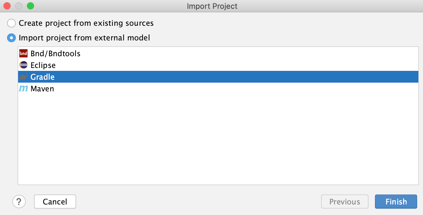Screen dimensions: 423x215
Task: Click the Bnd/Bndtools red icon
Action: click(x=23, y=54)
